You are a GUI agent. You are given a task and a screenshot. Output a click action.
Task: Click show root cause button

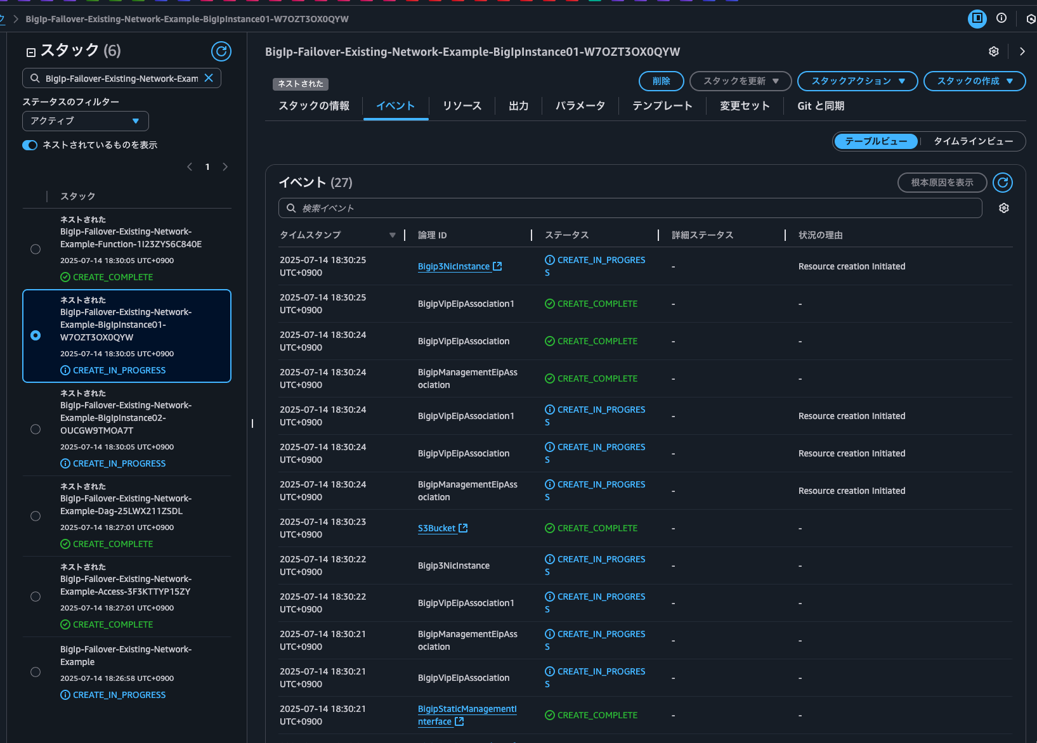click(x=942, y=183)
